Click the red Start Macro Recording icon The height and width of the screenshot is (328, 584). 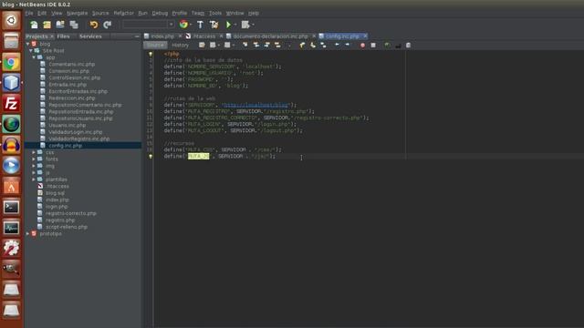362,45
